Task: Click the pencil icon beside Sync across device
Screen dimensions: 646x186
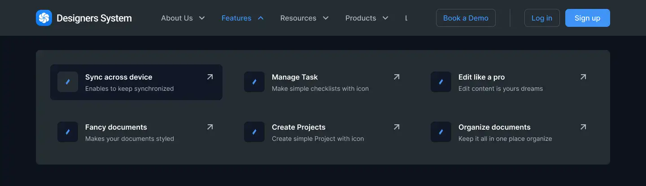Action: (68, 82)
